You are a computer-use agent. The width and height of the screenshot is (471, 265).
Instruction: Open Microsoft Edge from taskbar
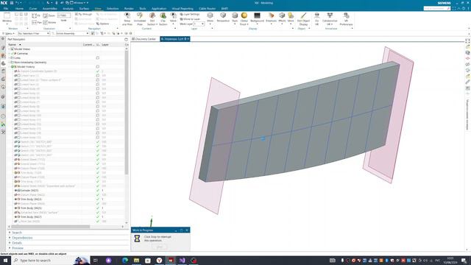125,260
